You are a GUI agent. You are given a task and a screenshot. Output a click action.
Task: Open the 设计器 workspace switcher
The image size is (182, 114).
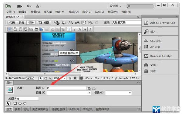[116, 6]
